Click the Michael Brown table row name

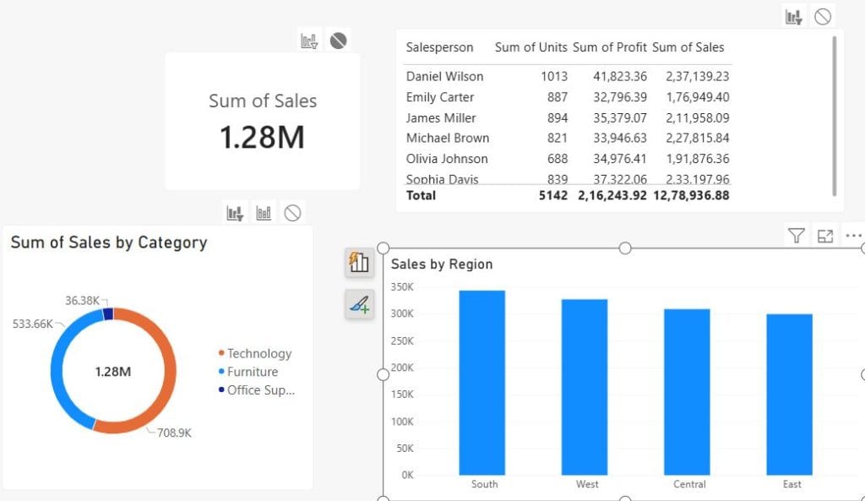click(x=448, y=138)
